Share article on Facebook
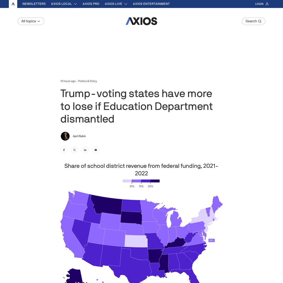 click(x=64, y=150)
